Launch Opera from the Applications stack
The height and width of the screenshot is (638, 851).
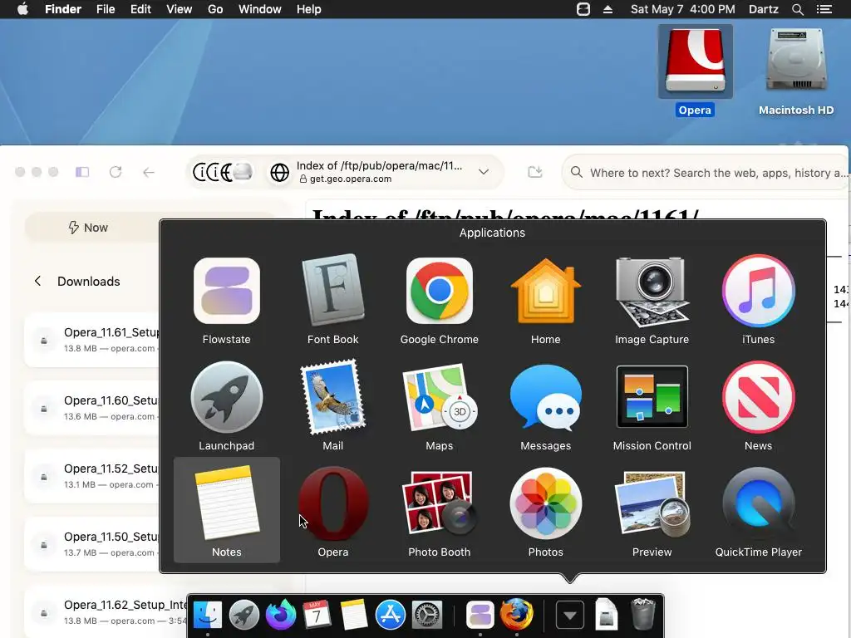point(332,504)
